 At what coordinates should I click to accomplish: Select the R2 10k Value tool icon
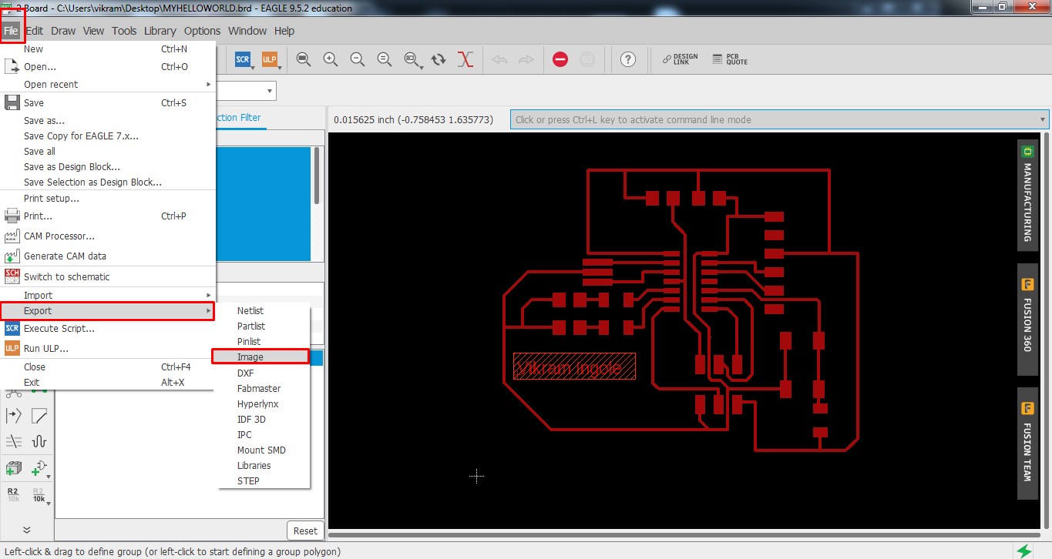click(x=39, y=494)
